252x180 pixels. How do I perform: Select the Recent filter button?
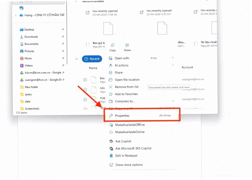click(92, 59)
